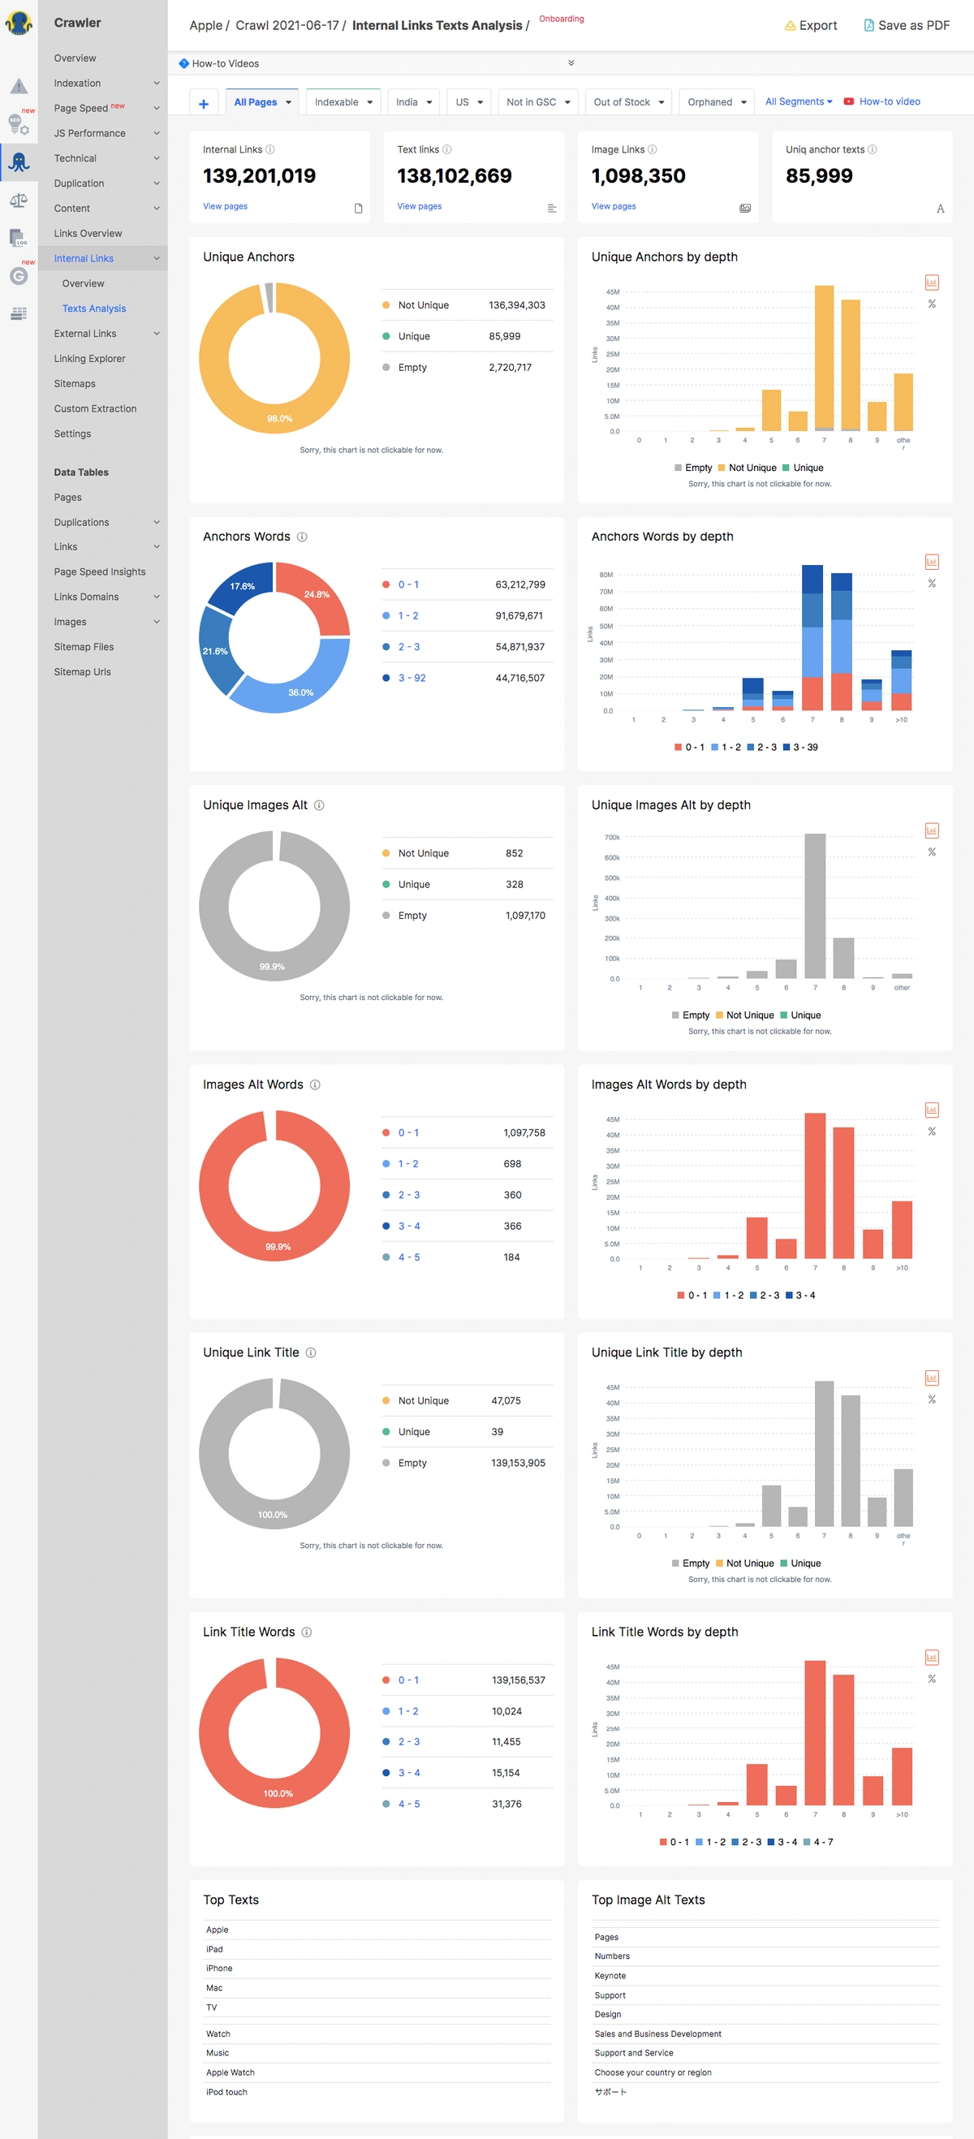Open the Log analyzer sidebar icon

[19, 239]
